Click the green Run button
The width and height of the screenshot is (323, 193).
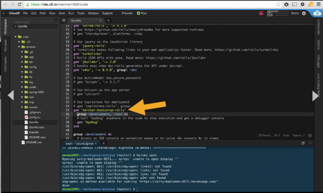[139, 13]
